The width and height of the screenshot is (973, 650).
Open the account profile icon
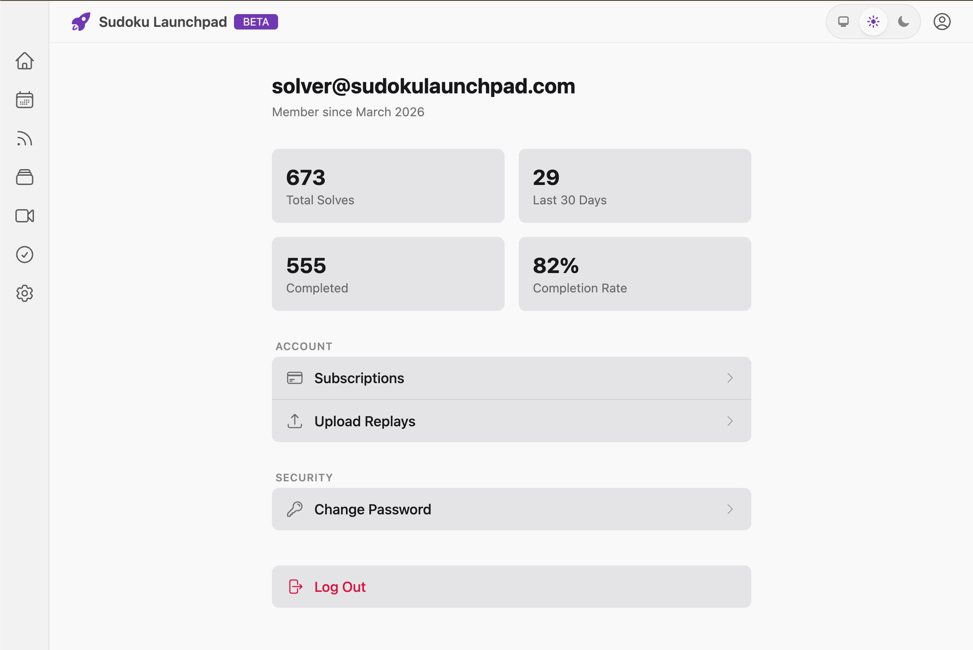[942, 21]
